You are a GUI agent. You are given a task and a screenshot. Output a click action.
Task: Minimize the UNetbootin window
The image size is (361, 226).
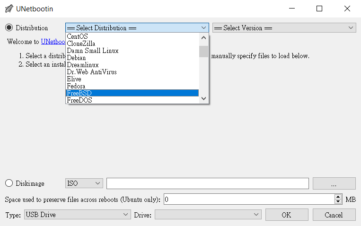(292, 9)
